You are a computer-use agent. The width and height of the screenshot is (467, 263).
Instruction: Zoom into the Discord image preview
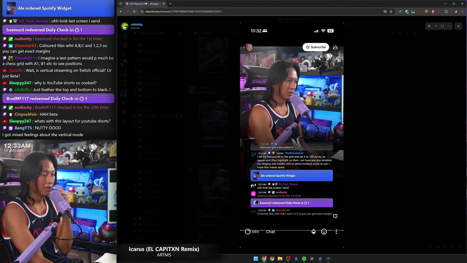429,26
